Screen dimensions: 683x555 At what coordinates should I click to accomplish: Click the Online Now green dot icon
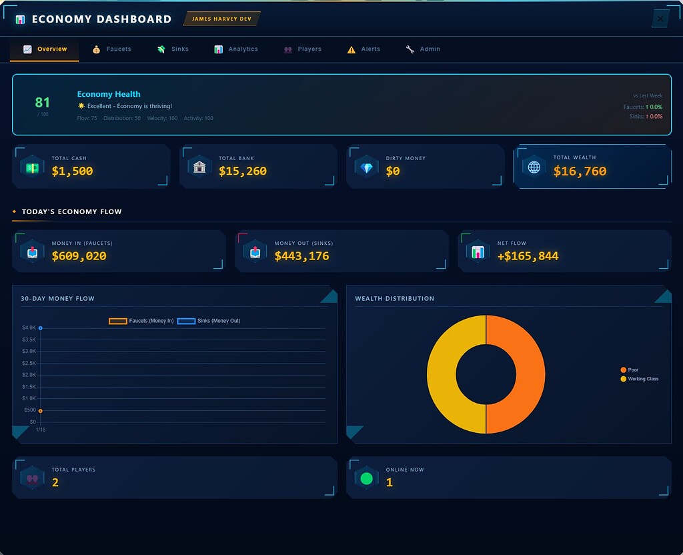tap(367, 478)
